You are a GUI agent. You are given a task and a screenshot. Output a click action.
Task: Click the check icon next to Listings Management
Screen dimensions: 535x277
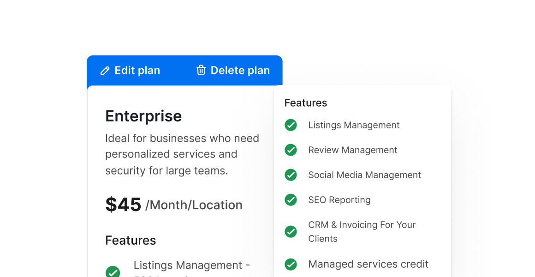point(291,125)
